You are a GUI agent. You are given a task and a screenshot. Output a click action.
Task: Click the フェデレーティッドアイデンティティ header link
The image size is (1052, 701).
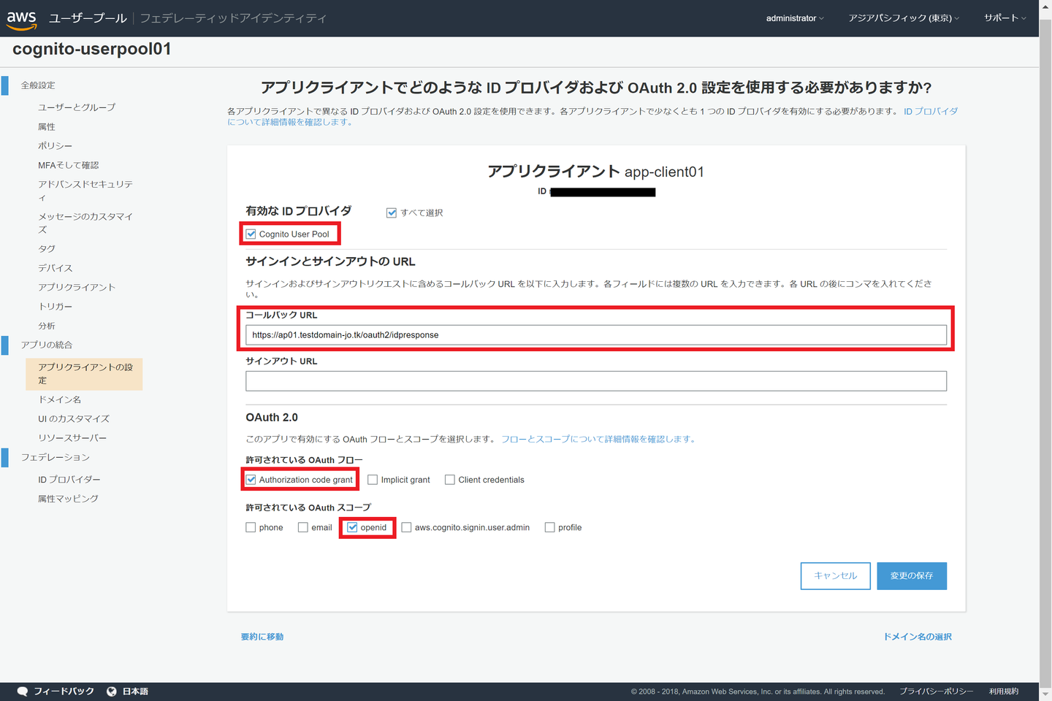coord(233,18)
